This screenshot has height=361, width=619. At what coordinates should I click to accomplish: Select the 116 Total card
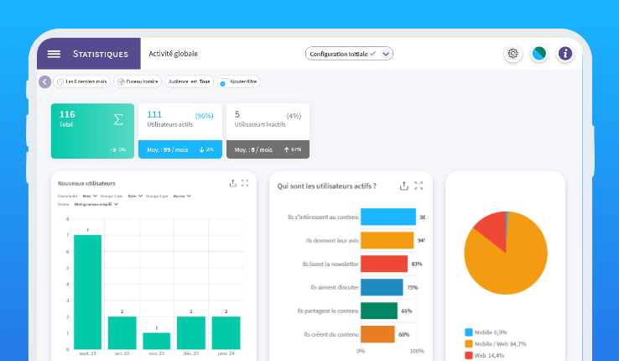(x=92, y=131)
